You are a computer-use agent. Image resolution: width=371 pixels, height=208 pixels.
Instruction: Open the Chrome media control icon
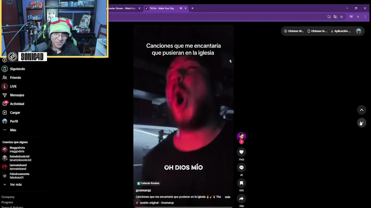pos(351,17)
